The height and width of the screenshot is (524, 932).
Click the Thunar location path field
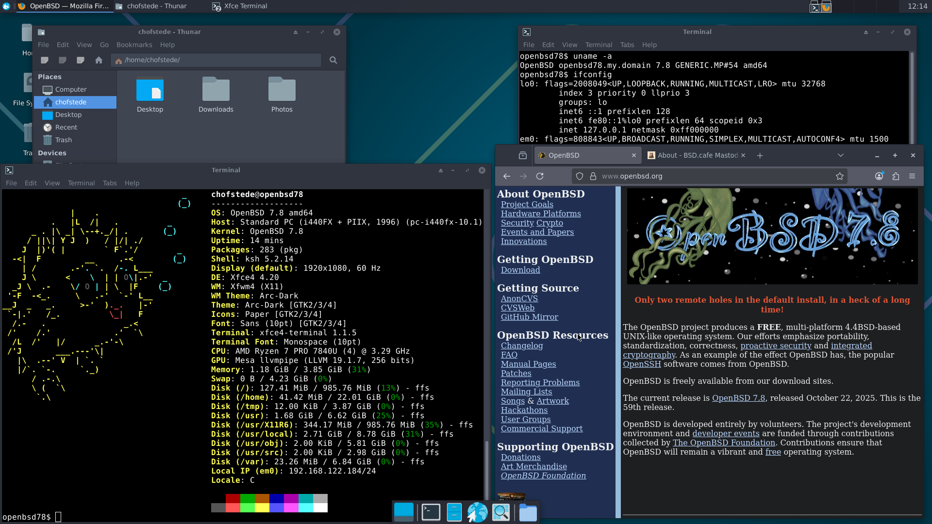coord(218,60)
